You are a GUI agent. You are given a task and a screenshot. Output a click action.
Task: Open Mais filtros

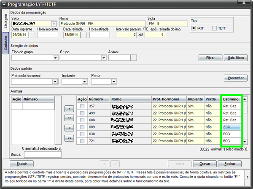[236, 58]
